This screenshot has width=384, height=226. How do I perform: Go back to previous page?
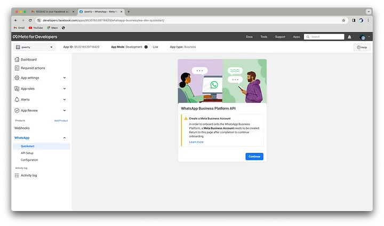click(x=15, y=20)
